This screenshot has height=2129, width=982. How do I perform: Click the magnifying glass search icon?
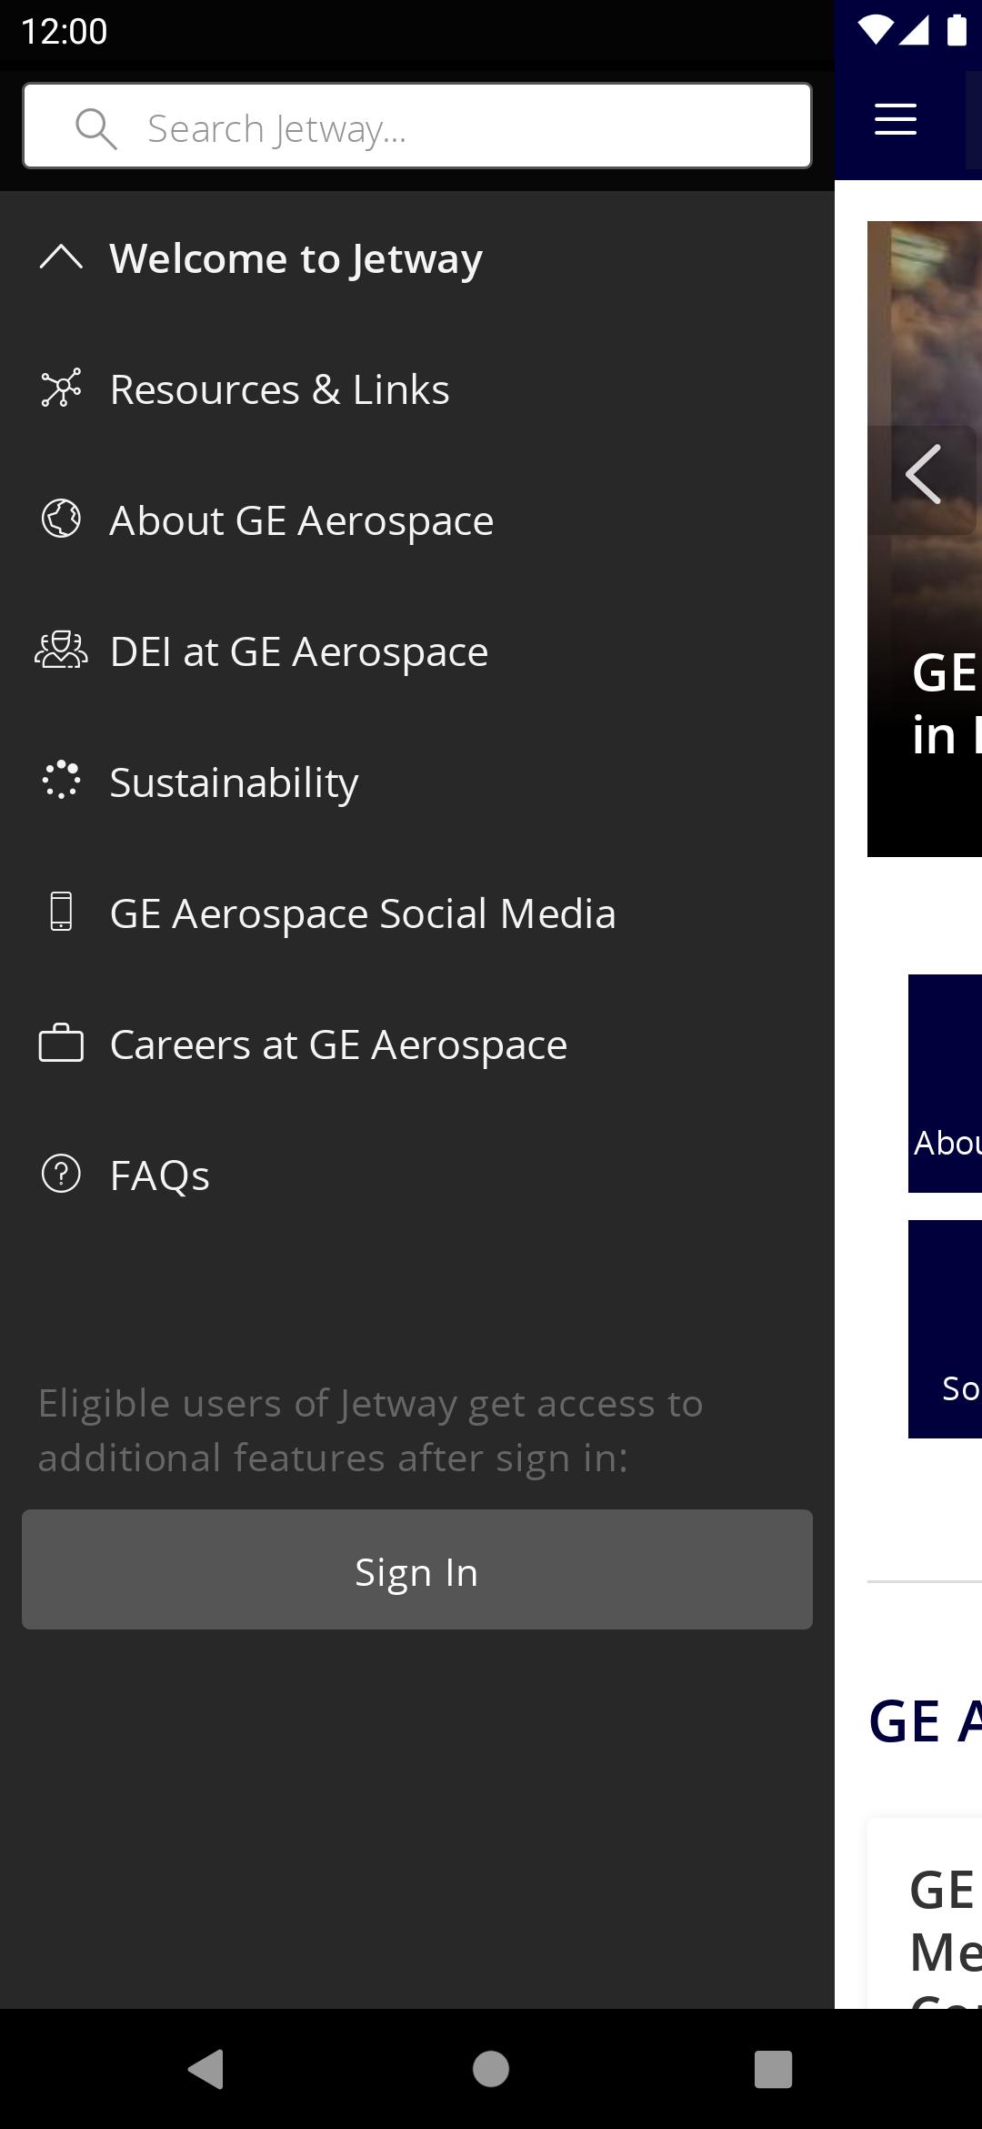point(96,128)
